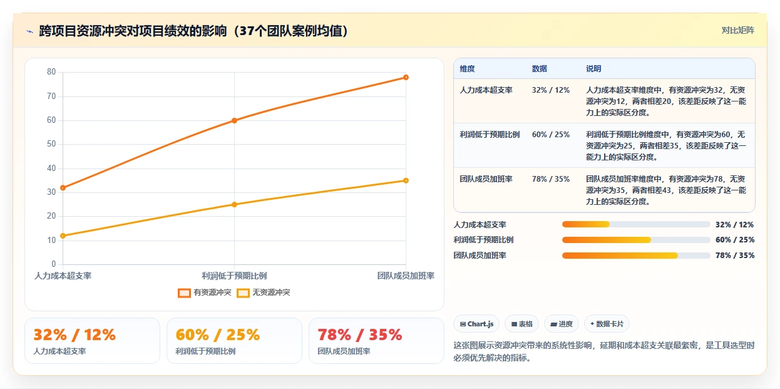Image resolution: width=780 pixels, height=389 pixels.
Task: Click the 60% / 25% table cell
Action: coord(551,134)
